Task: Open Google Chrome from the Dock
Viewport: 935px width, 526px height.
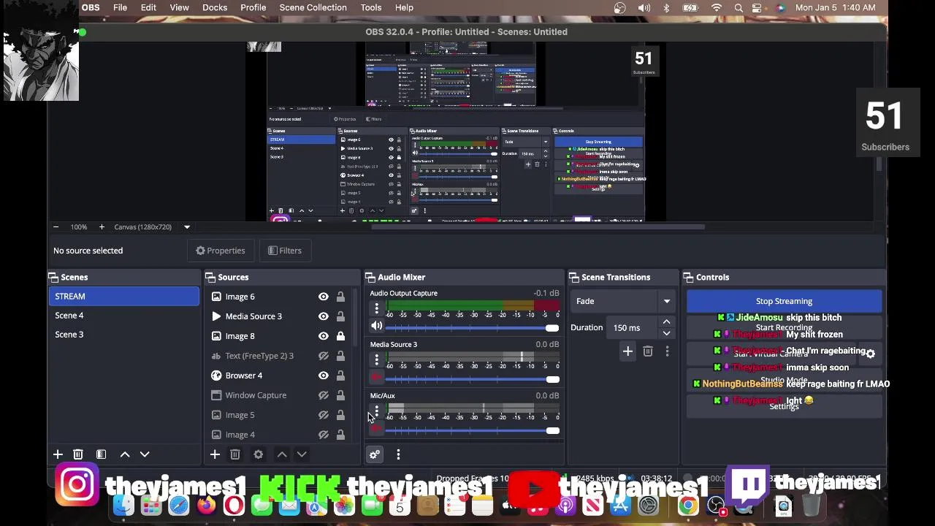Action: pos(687,506)
